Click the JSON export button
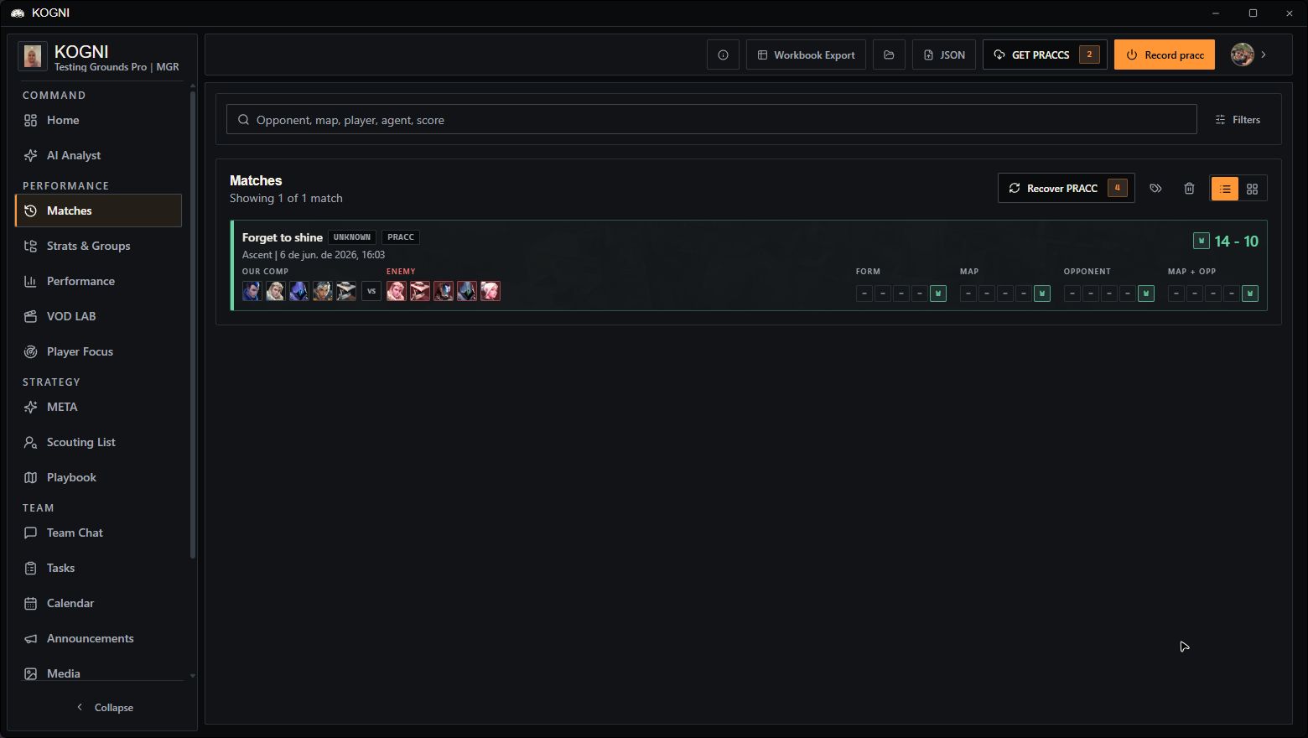Screen dimensions: 1308x738 [x=944, y=55]
